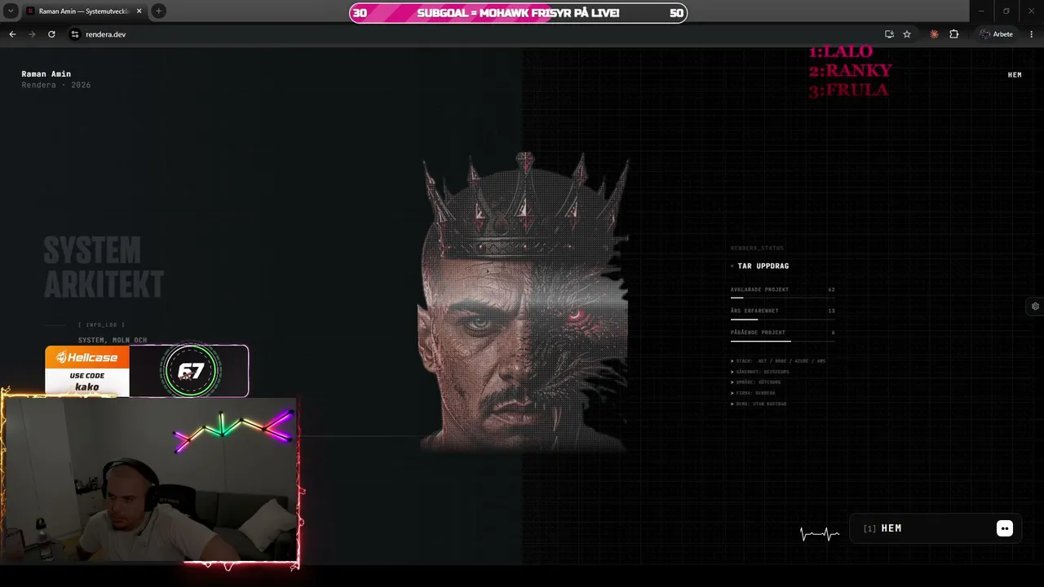The width and height of the screenshot is (1044, 587).
Task: Open the tab search dropdown arrow
Action: point(11,11)
